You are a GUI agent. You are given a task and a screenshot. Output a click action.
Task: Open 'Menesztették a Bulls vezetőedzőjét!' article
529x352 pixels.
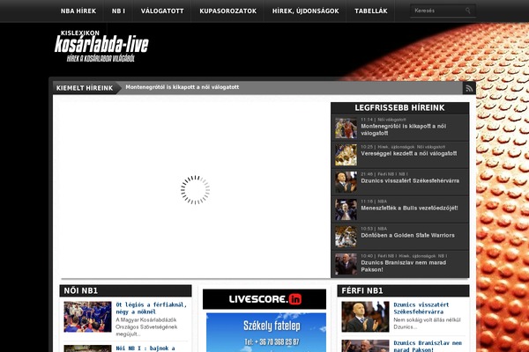click(x=409, y=209)
